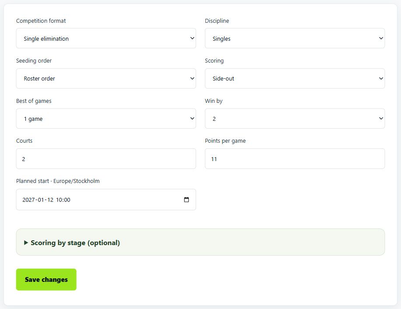401x309 pixels.
Task: Click the Save changes button
Action: (46, 279)
